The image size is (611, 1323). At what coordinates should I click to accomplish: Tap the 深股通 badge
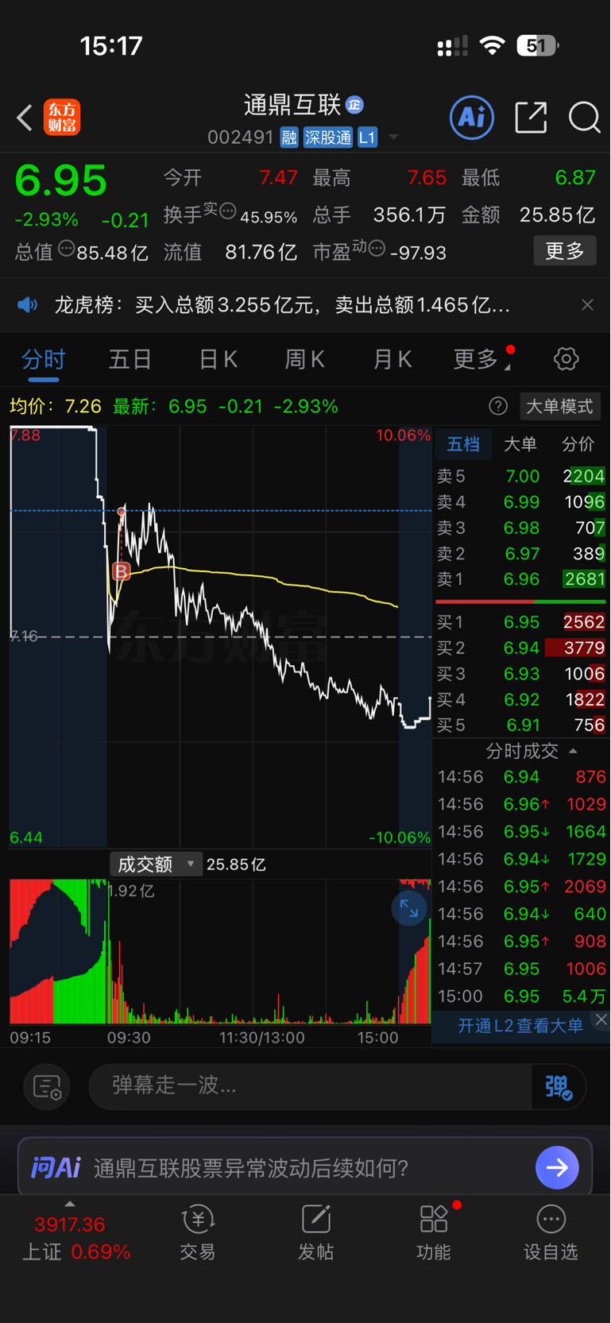[x=327, y=137]
